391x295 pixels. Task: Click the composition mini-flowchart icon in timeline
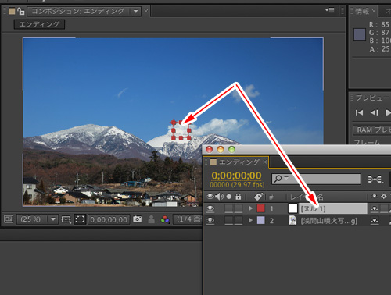coord(375,179)
